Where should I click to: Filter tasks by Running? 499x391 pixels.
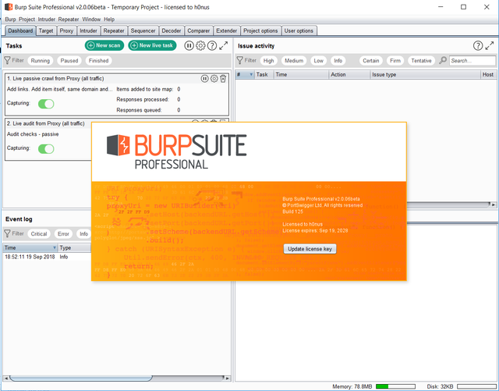click(x=41, y=61)
